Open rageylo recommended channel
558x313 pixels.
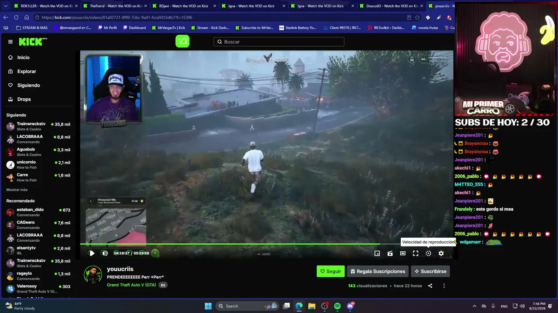[x=38, y=276]
